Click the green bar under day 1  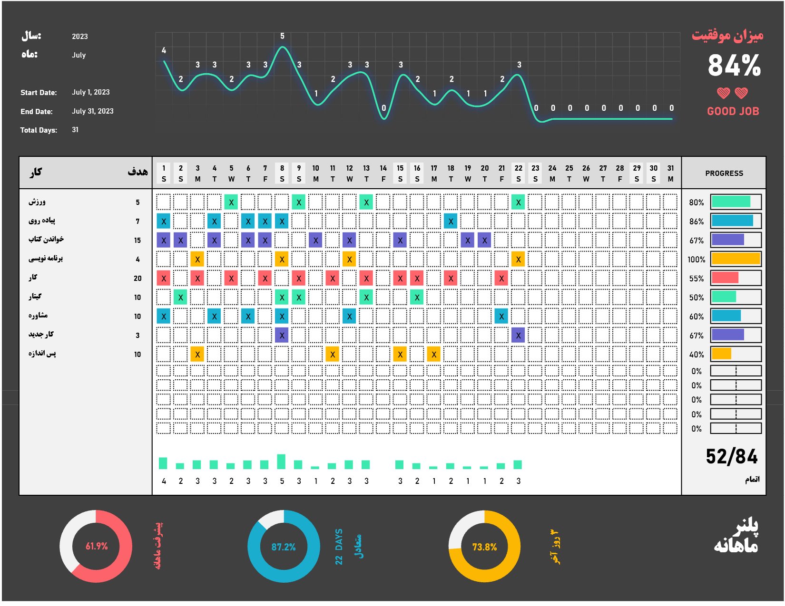tap(163, 463)
